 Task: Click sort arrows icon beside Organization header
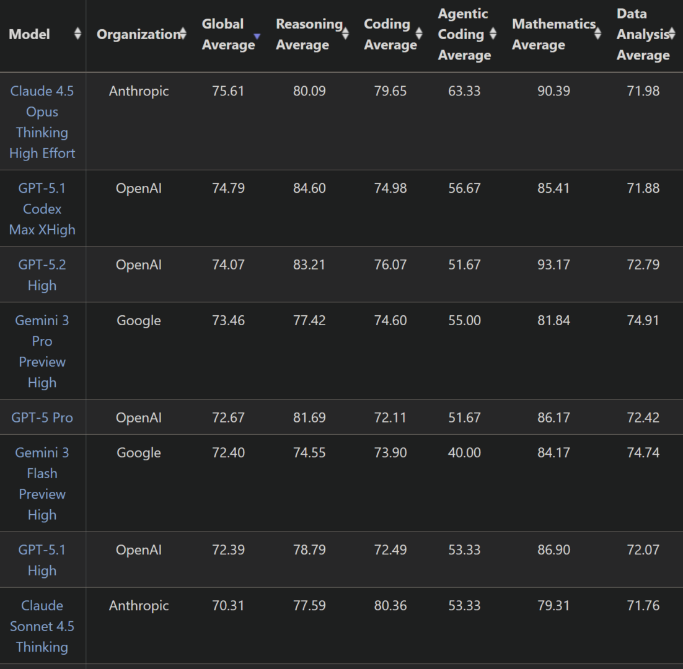183,34
